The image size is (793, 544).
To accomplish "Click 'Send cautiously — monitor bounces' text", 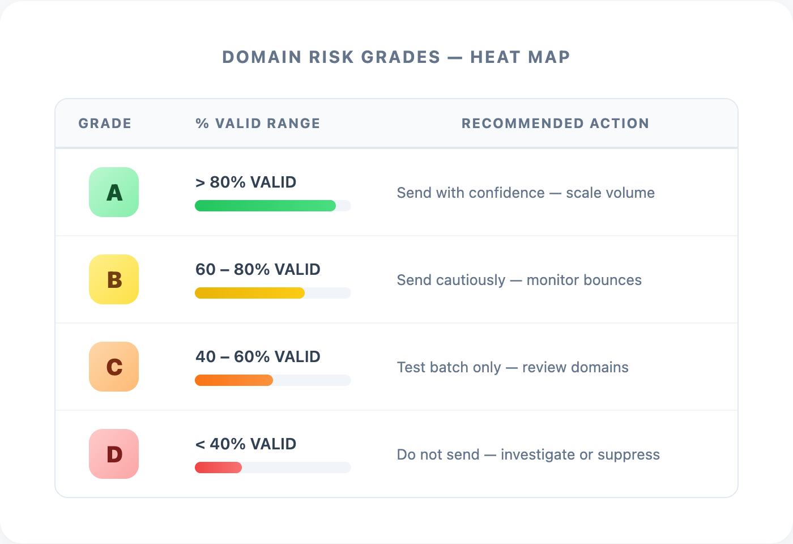I will pos(519,280).
